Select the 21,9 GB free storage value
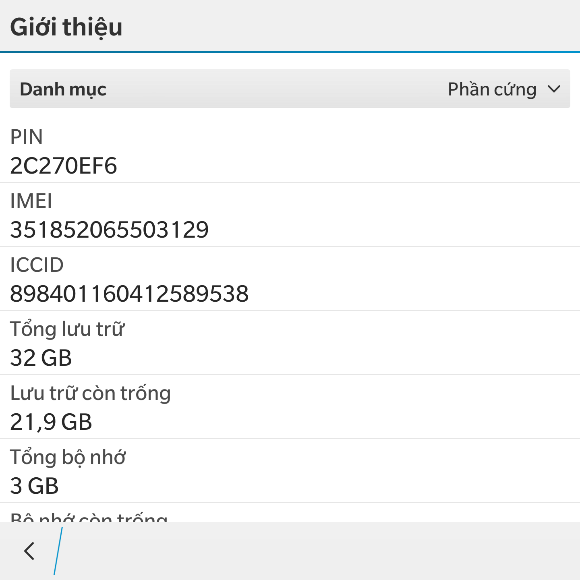The width and height of the screenshot is (580, 580). tap(51, 422)
